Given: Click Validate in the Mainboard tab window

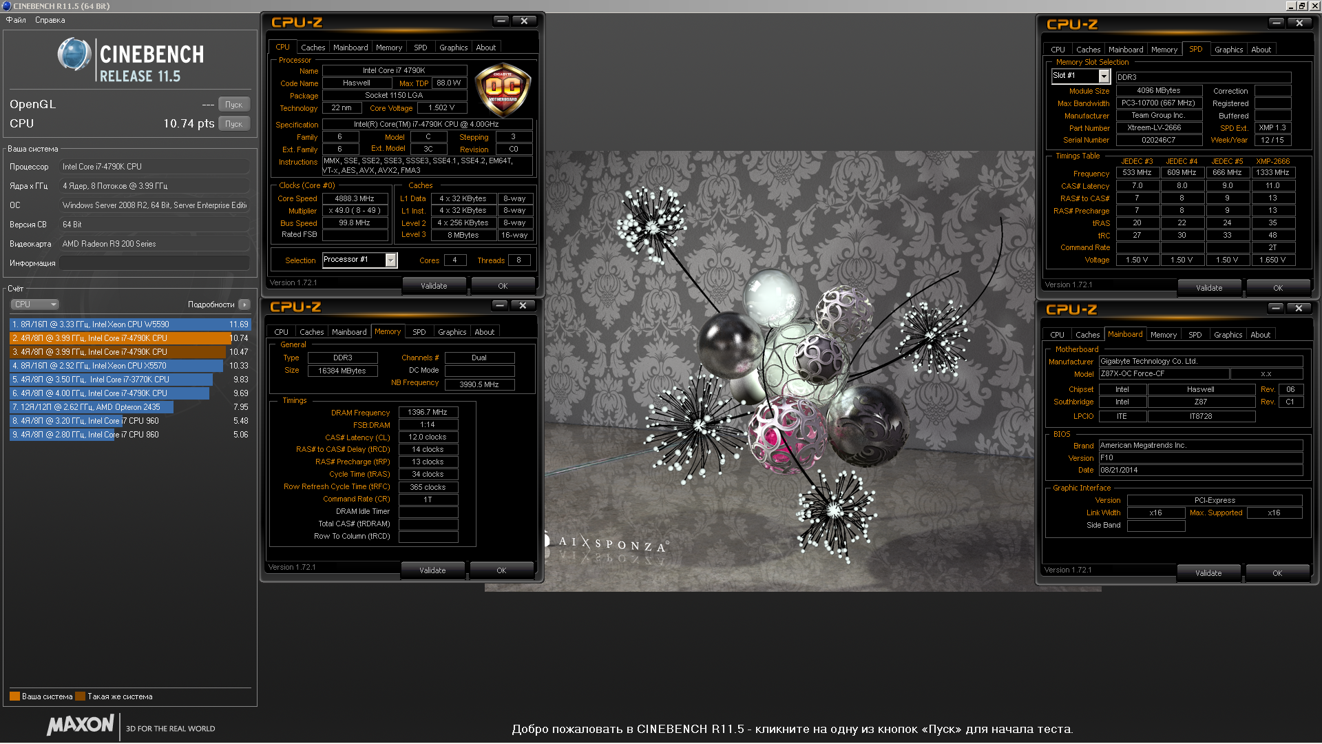Looking at the screenshot, I should coord(1208,573).
